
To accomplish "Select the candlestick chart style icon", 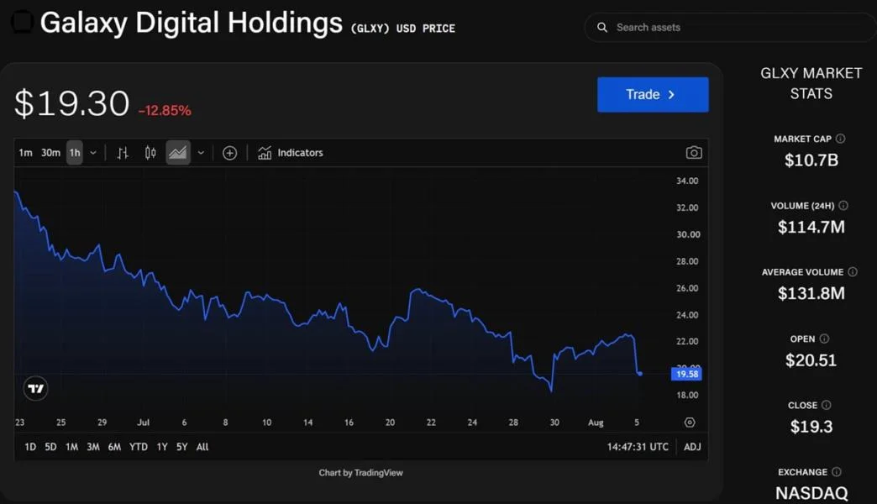I will (x=150, y=153).
